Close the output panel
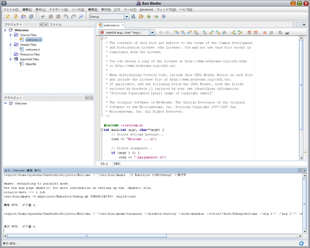The height and width of the screenshot is (248, 310). point(304,170)
